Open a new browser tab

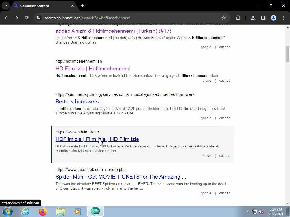tap(83, 6)
